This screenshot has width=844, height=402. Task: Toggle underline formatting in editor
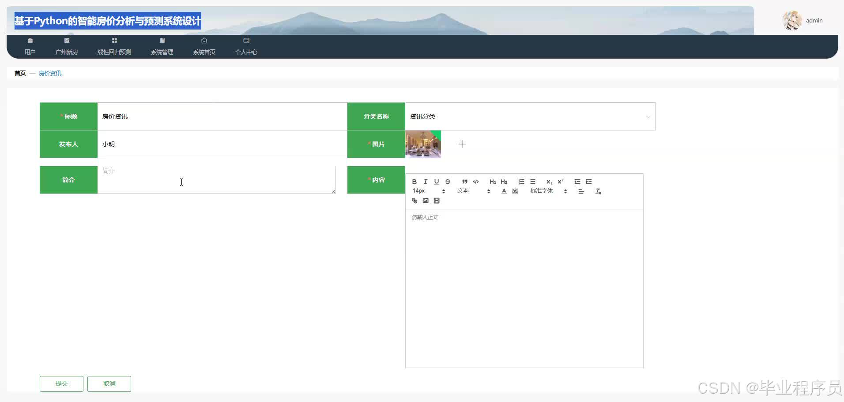click(436, 182)
